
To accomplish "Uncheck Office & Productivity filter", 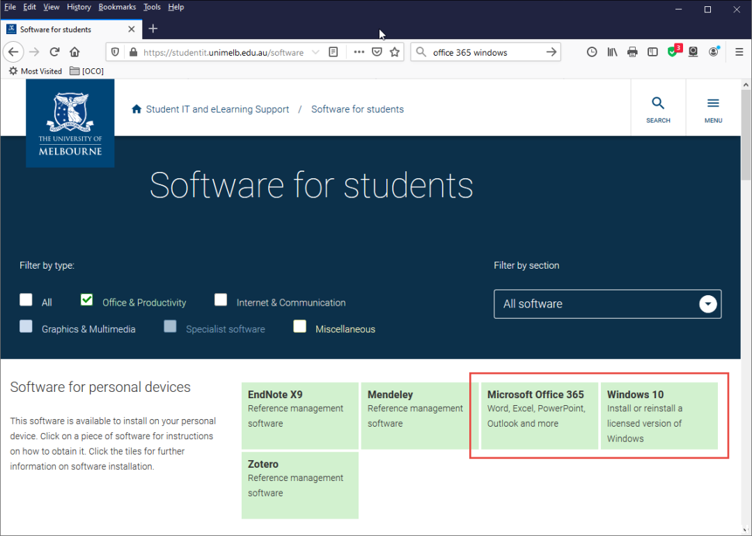I will pos(86,299).
